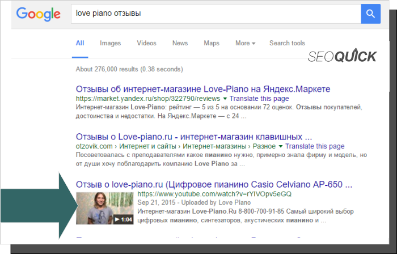Click the youtube.com/watch URL text
The height and width of the screenshot is (254, 397).
(214, 194)
